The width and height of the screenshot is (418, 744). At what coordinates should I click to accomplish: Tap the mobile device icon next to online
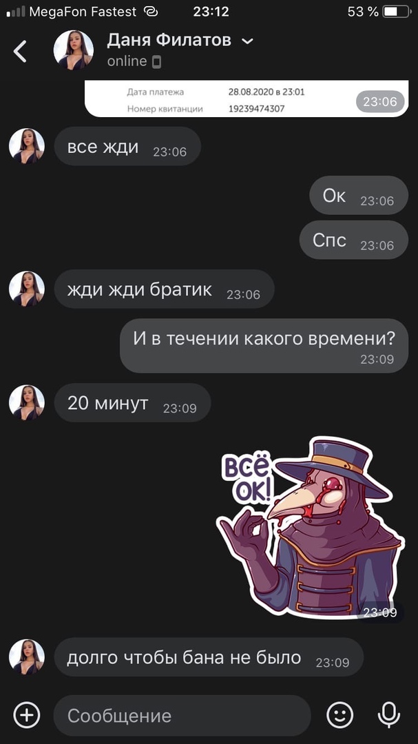coord(156,62)
